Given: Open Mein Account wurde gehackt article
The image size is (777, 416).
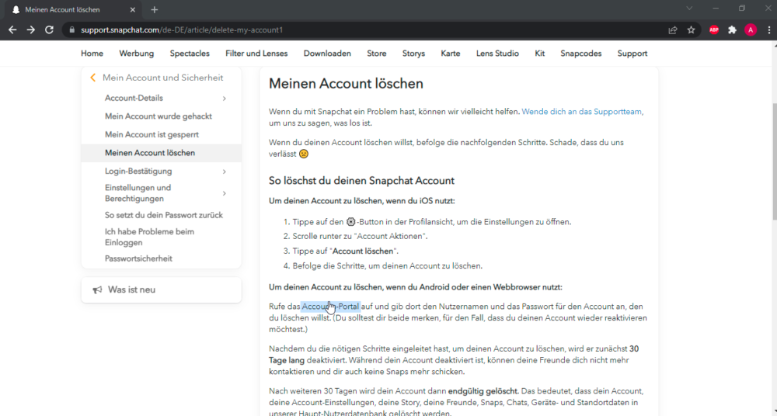Looking at the screenshot, I should (158, 116).
